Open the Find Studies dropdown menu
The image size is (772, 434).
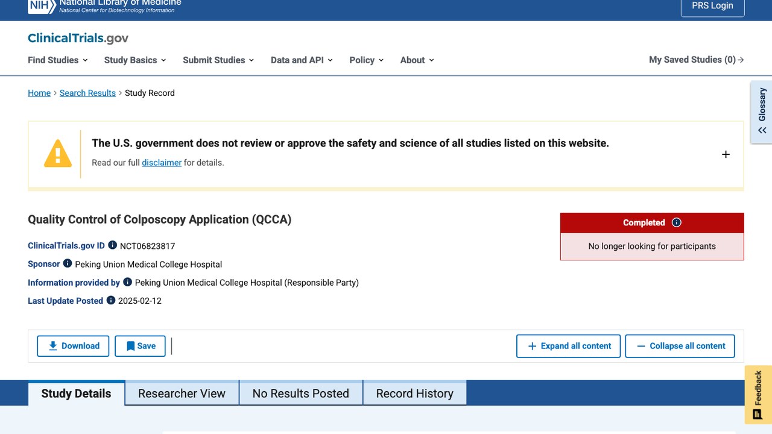[58, 60]
